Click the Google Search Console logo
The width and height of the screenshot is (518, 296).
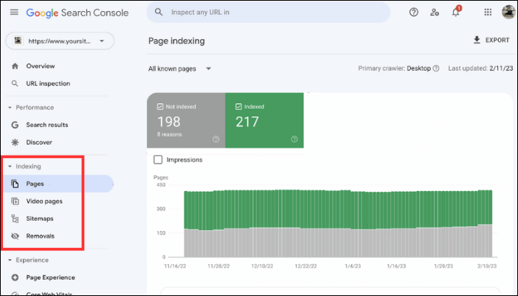point(77,13)
